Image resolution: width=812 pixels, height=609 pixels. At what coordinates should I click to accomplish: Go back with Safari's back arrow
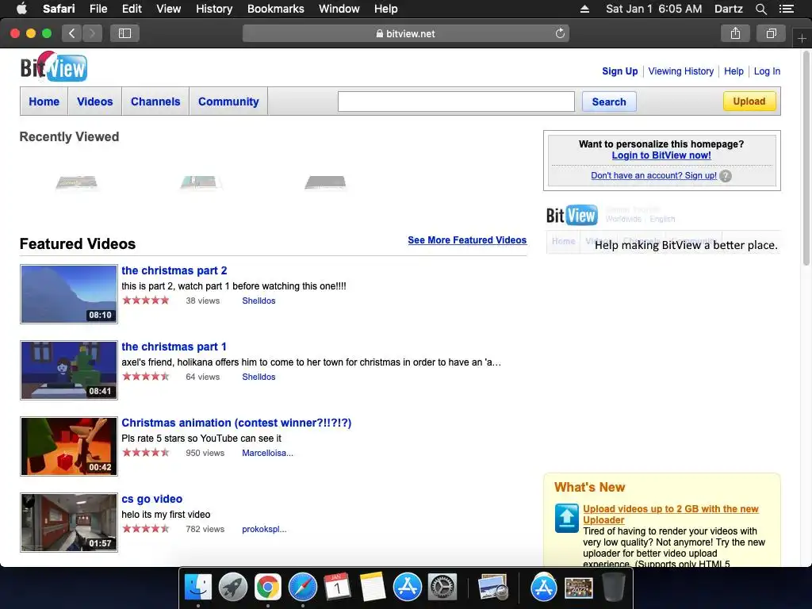[72, 33]
